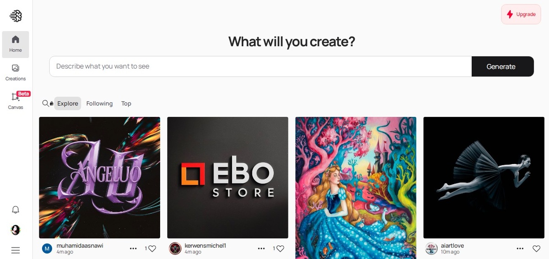Like the muhamidaasnawi post with the heart
Screen dimensions: 549x259
tap(152, 248)
